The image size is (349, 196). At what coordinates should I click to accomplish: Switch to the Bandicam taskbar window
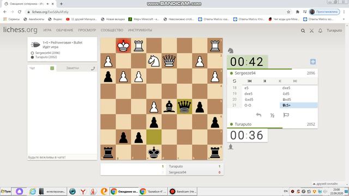(183, 191)
